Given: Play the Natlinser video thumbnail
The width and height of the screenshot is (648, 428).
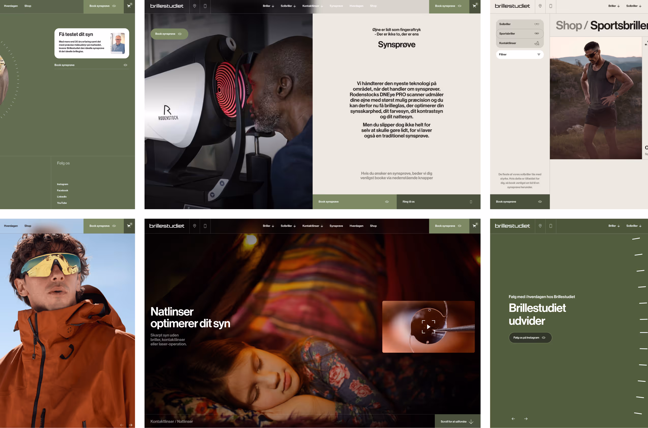Looking at the screenshot, I should 428,327.
